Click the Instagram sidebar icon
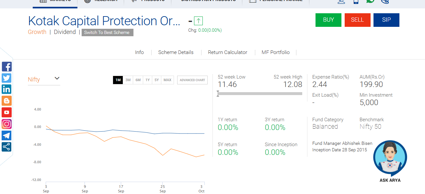Viewport: 425px width, 194px height. (x=6, y=124)
